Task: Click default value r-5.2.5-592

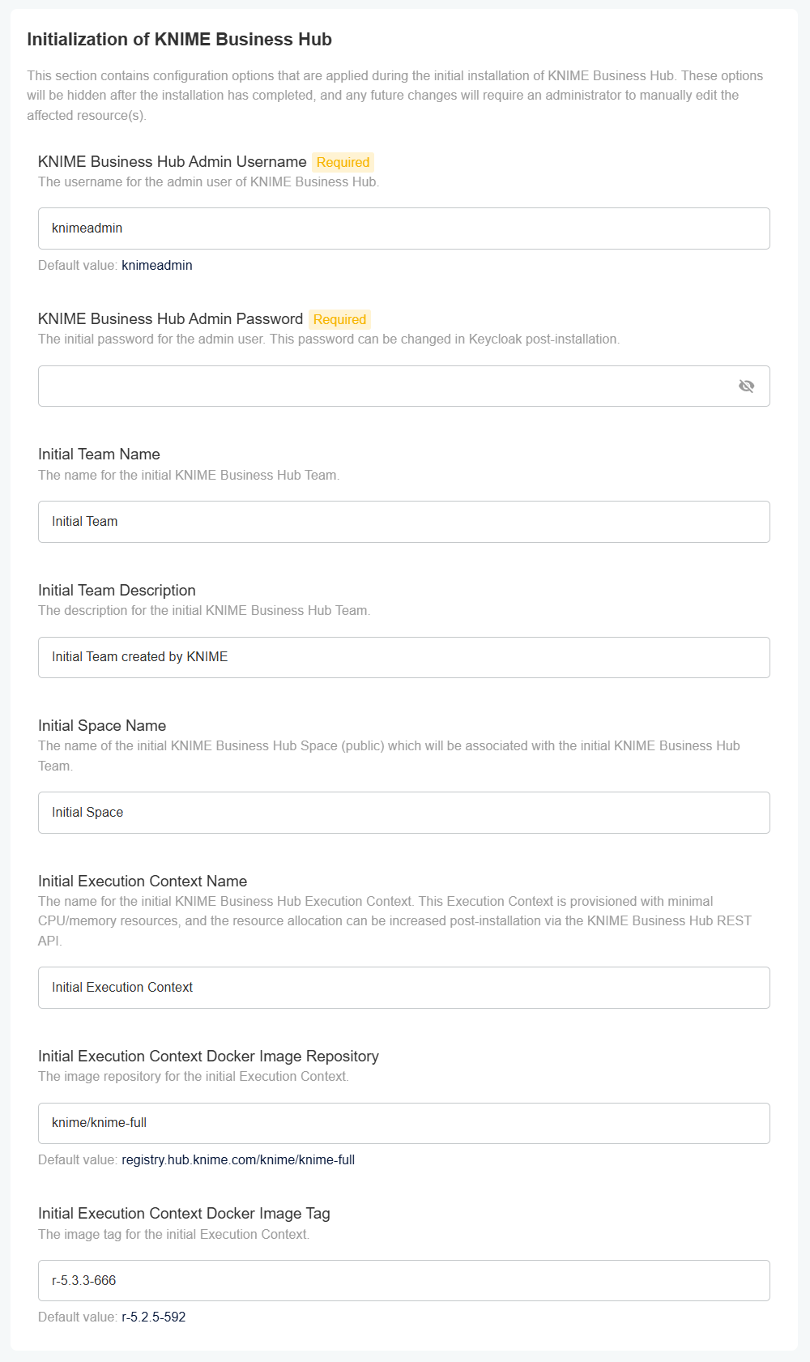Action: click(x=154, y=1317)
